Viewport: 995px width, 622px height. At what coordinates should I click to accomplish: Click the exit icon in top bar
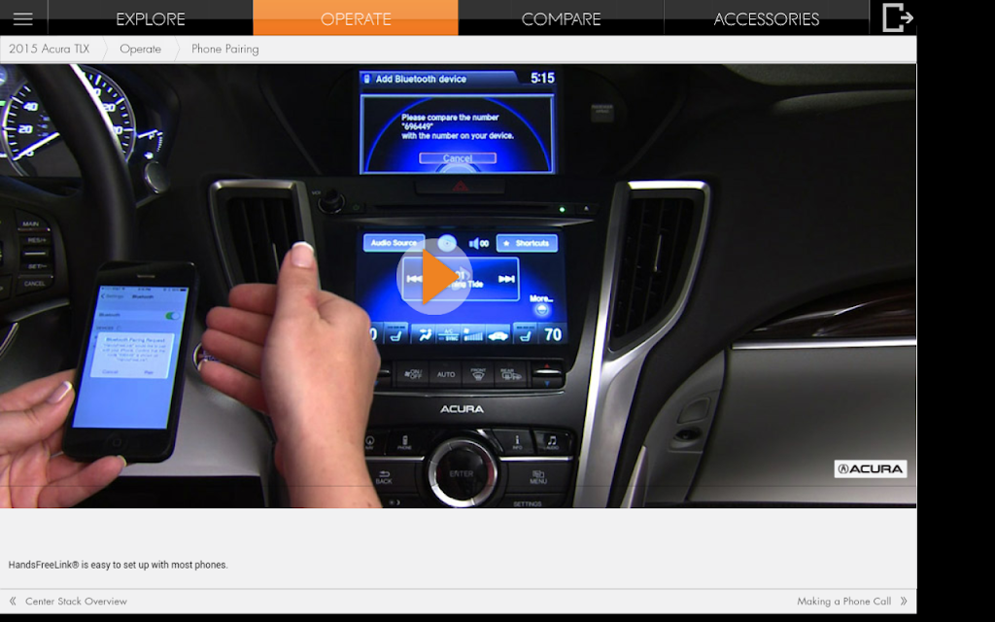897,17
